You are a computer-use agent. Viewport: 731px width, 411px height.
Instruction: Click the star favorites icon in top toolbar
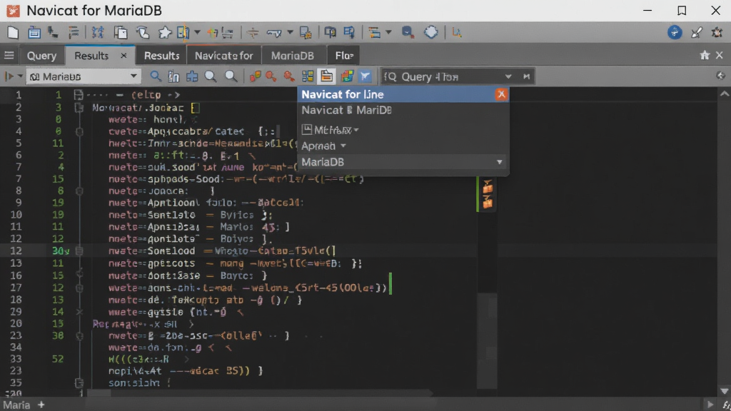[x=165, y=33]
